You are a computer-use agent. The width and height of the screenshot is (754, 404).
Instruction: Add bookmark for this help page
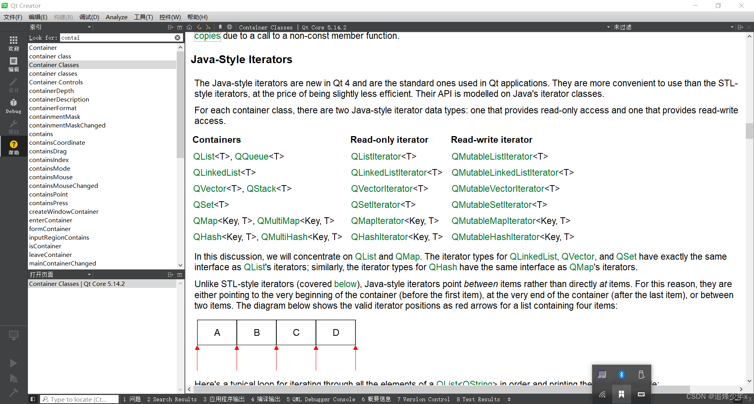(220, 27)
